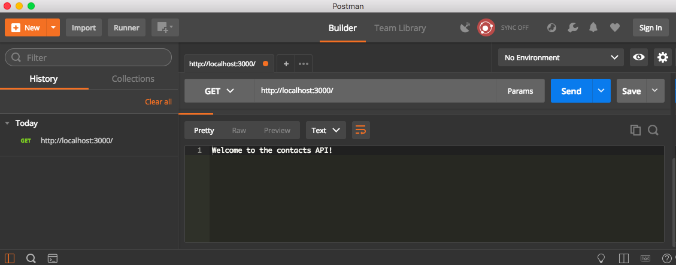Collapse the Today history group

(x=7, y=124)
